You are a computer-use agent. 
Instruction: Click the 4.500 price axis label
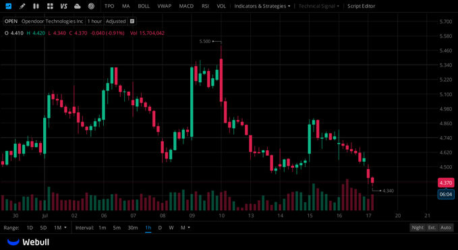point(446,167)
